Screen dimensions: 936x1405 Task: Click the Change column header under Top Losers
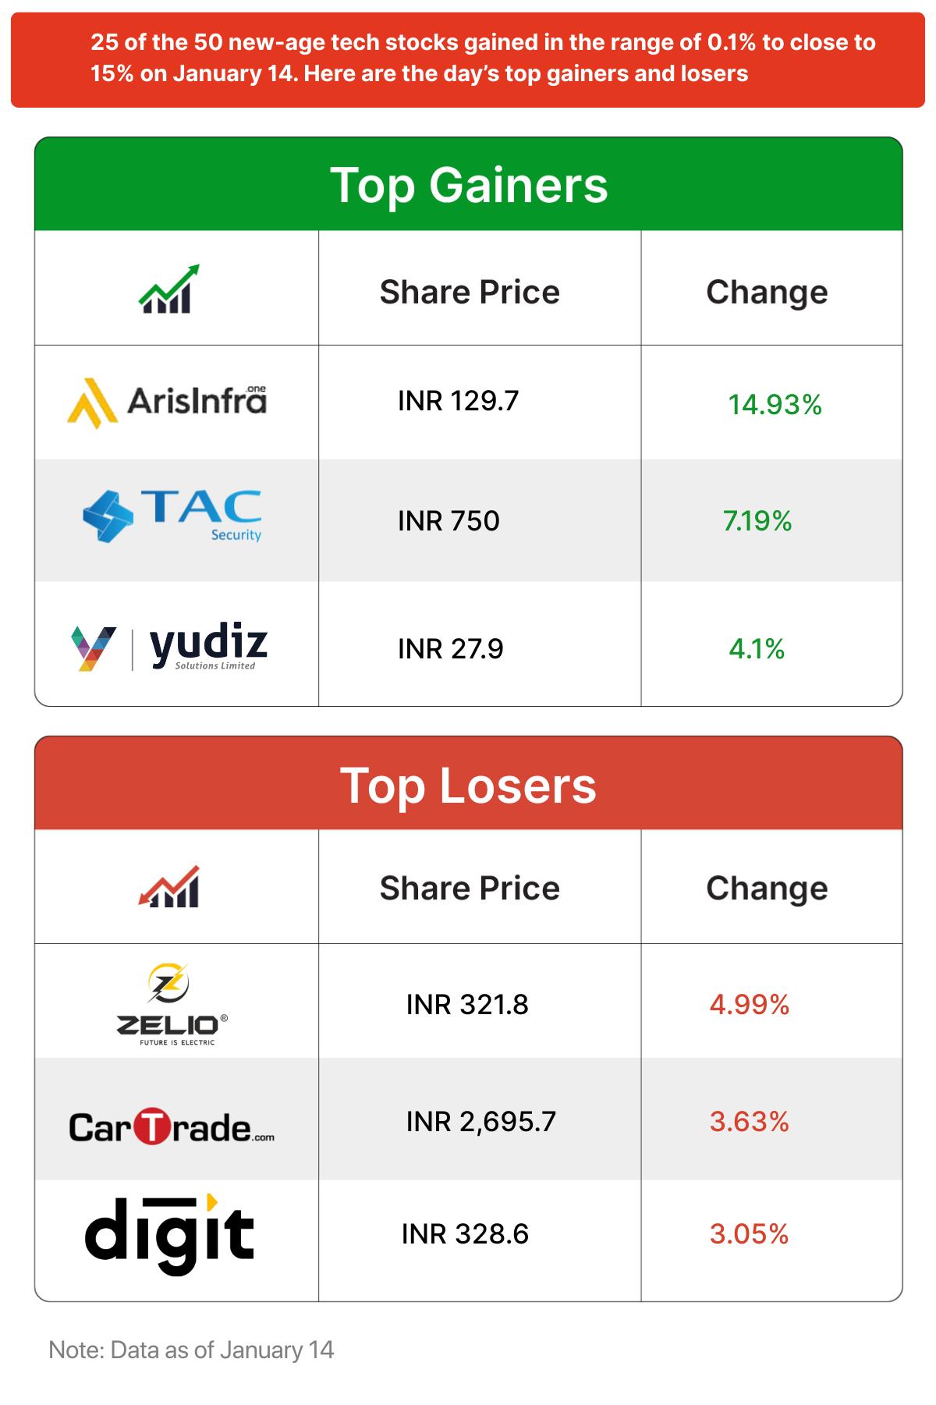point(767,889)
